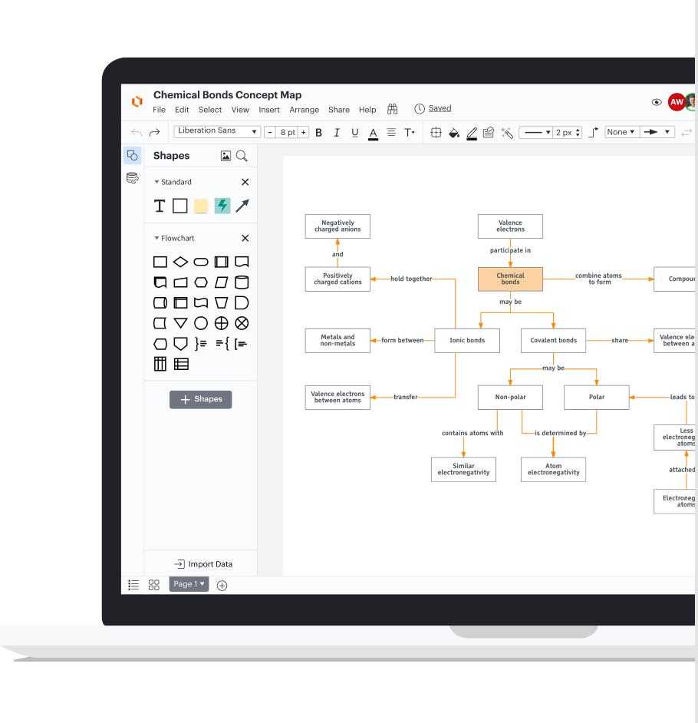Viewport: 698px width, 723px height.
Task: Click the magic wand formatting tool
Action: (x=507, y=133)
